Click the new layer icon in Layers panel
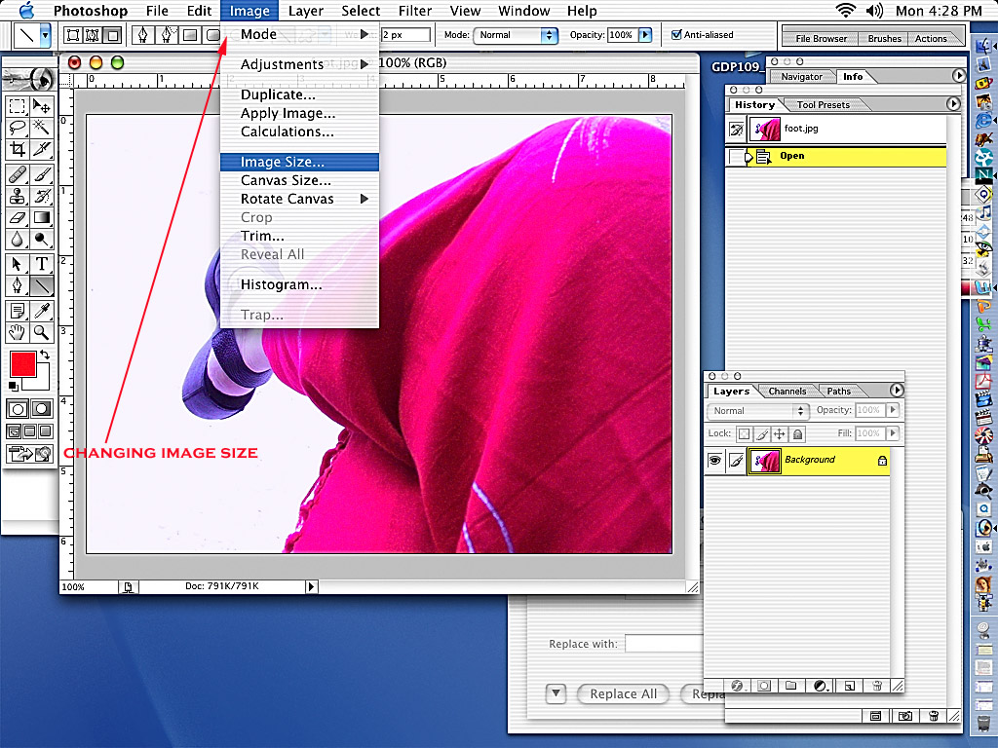This screenshot has width=998, height=748. pyautogui.click(x=849, y=686)
